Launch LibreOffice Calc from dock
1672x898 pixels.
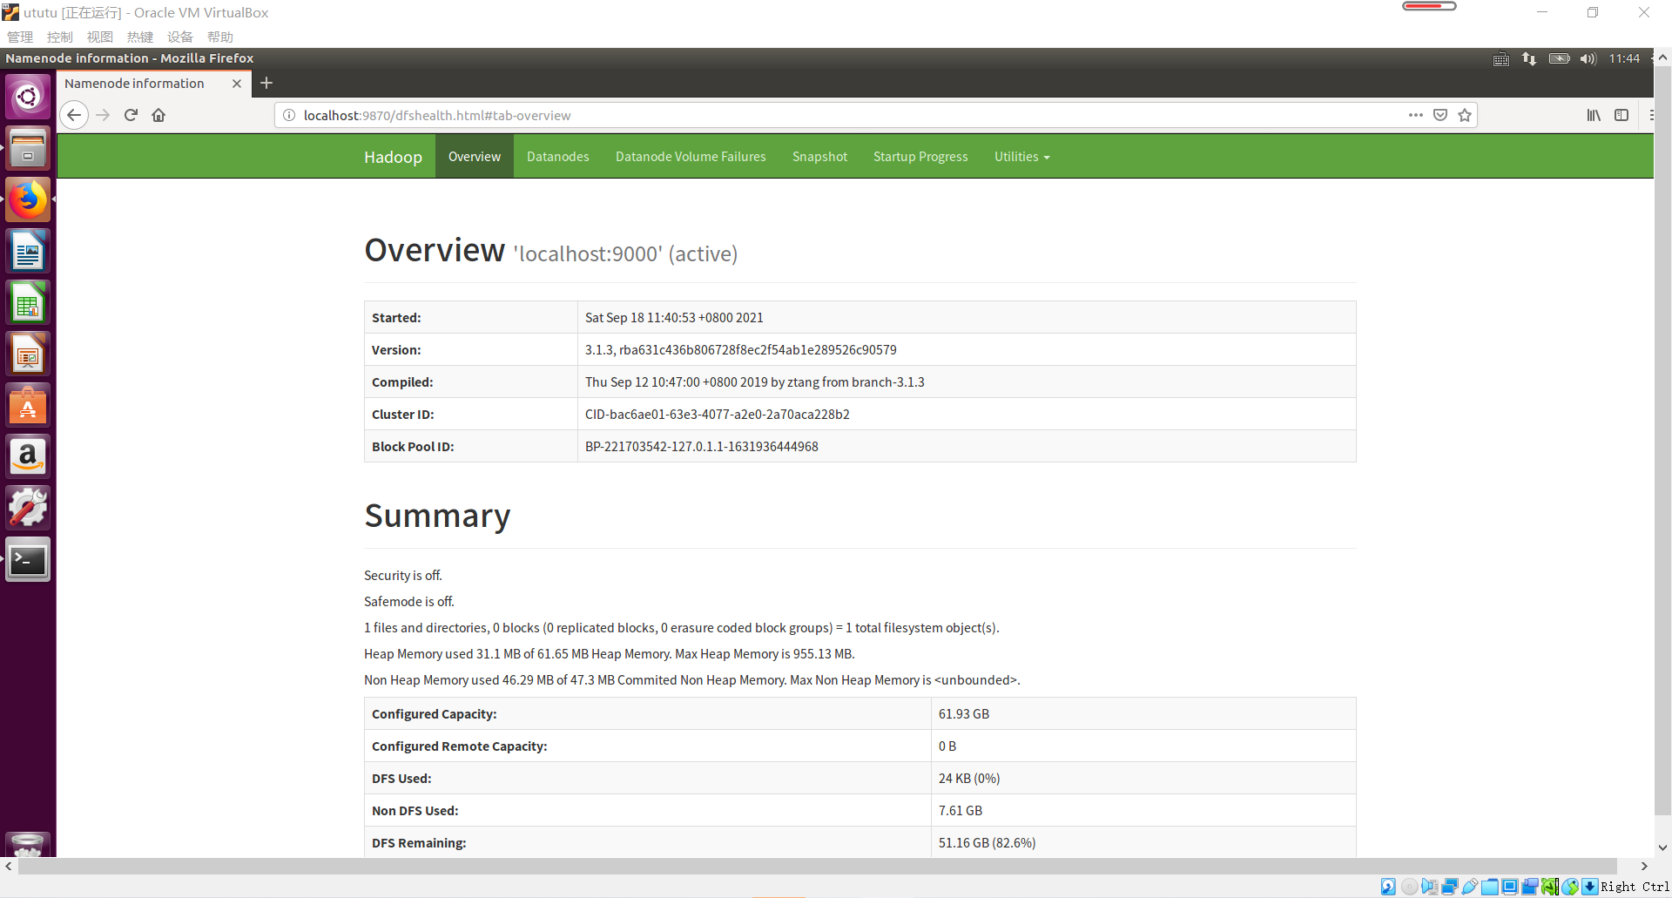coord(28,302)
